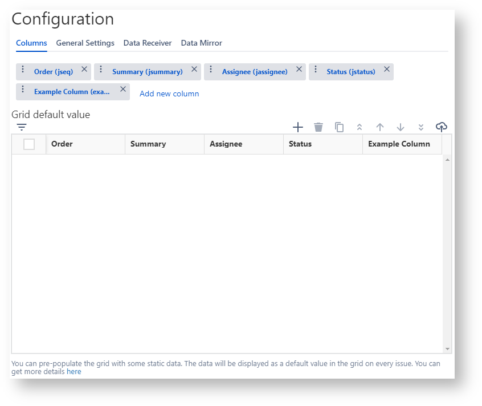Follow the 'here' details link
The height and width of the screenshot is (406, 482).
click(x=74, y=372)
